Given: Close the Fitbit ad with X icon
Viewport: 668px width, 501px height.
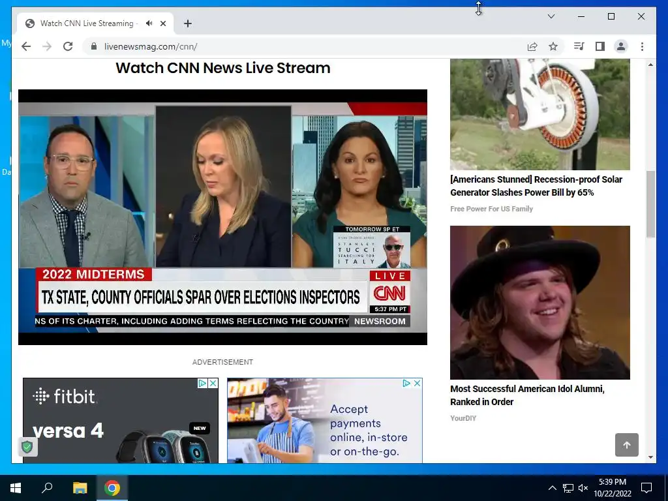Looking at the screenshot, I should point(213,383).
